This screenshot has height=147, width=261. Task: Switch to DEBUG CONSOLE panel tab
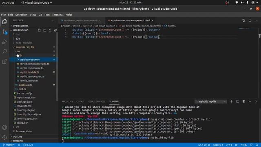coord(97,102)
